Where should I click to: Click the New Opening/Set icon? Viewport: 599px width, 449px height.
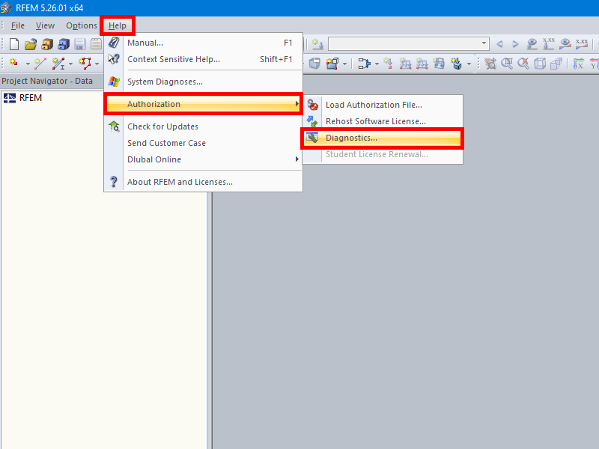tap(332, 64)
